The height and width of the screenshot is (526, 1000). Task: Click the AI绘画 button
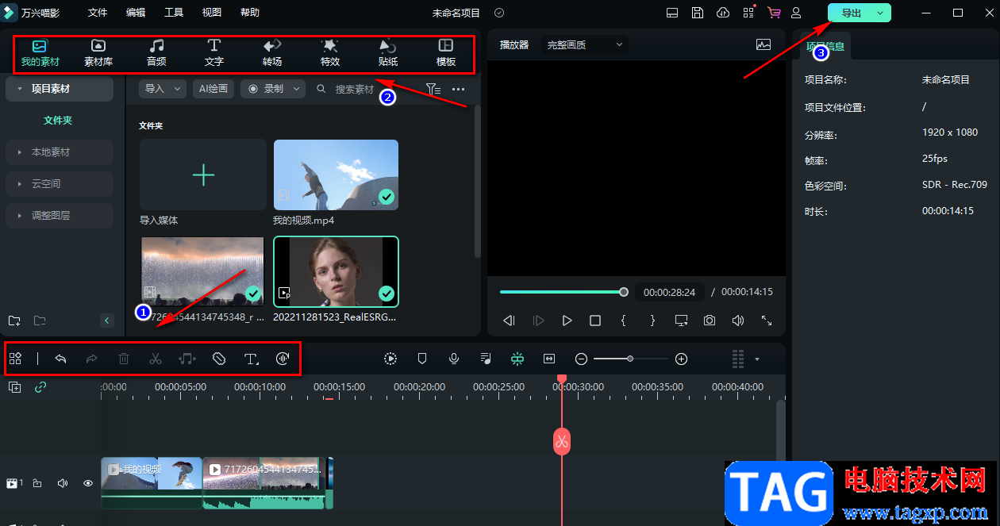[213, 89]
